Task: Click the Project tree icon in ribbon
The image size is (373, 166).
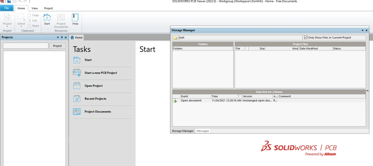Action: pyautogui.click(x=7, y=17)
